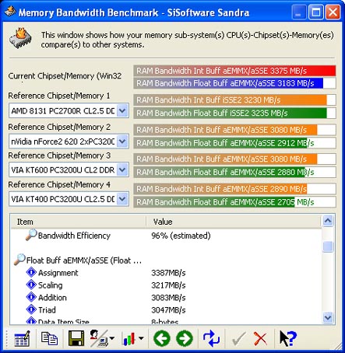Screen dimensions: 345x353
Task: Click the 3217MB/s value
Action: pyautogui.click(x=168, y=285)
